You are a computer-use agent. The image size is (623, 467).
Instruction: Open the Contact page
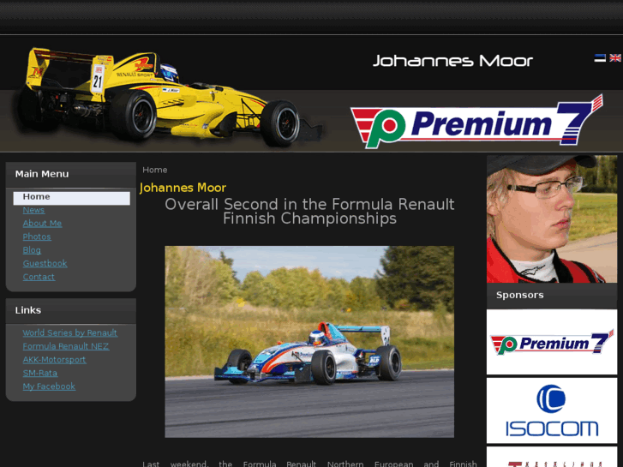39,277
